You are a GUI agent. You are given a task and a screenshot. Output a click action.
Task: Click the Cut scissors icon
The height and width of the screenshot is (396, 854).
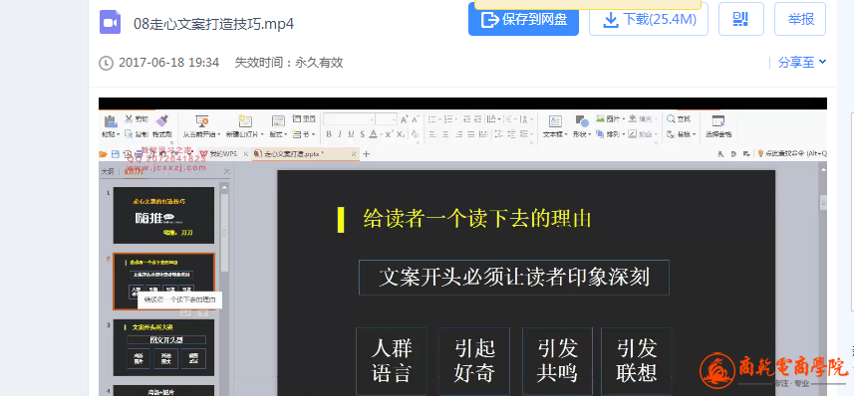coord(129,118)
